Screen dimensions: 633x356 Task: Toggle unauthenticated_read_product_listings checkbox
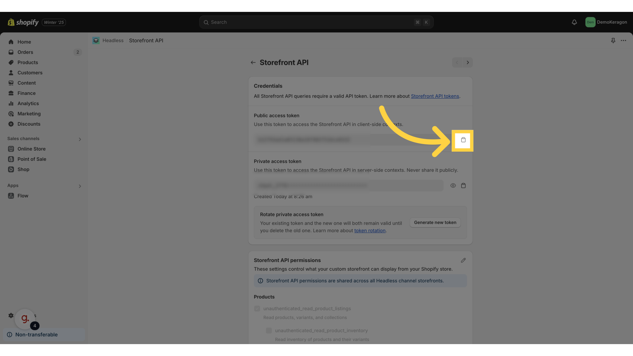(257, 309)
